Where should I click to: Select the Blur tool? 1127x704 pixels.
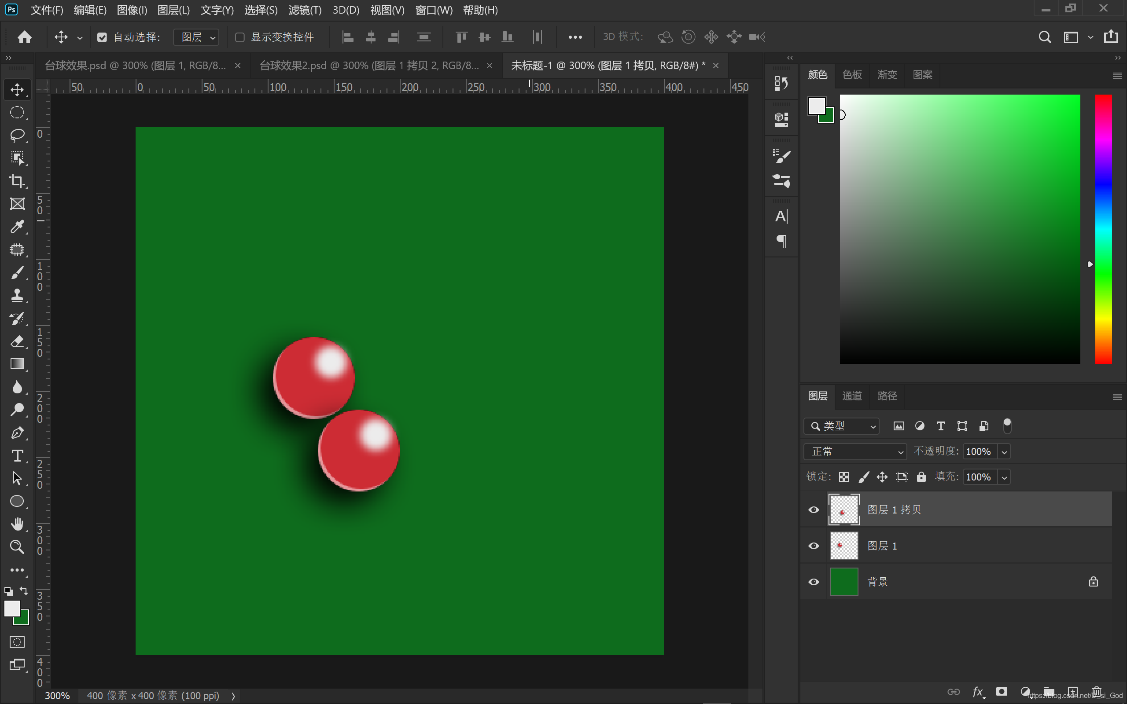[17, 387]
